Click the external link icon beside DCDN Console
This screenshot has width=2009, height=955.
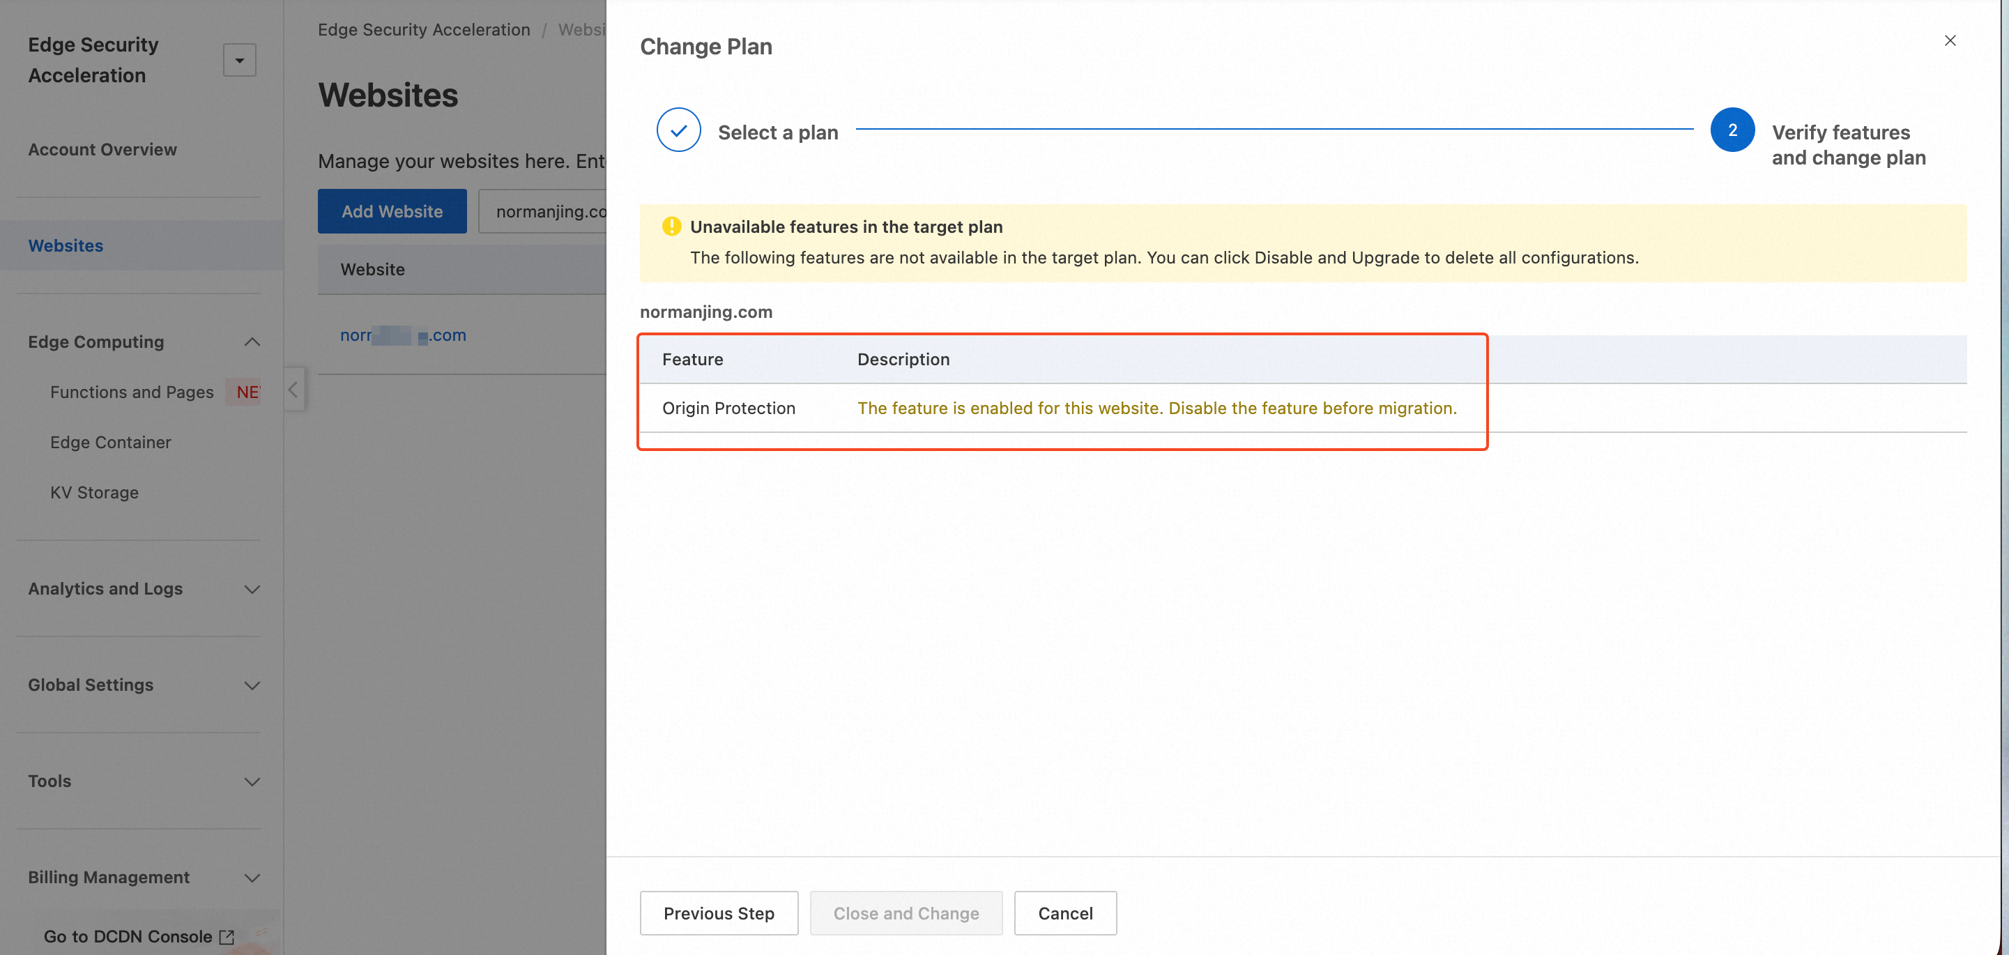[x=227, y=936]
